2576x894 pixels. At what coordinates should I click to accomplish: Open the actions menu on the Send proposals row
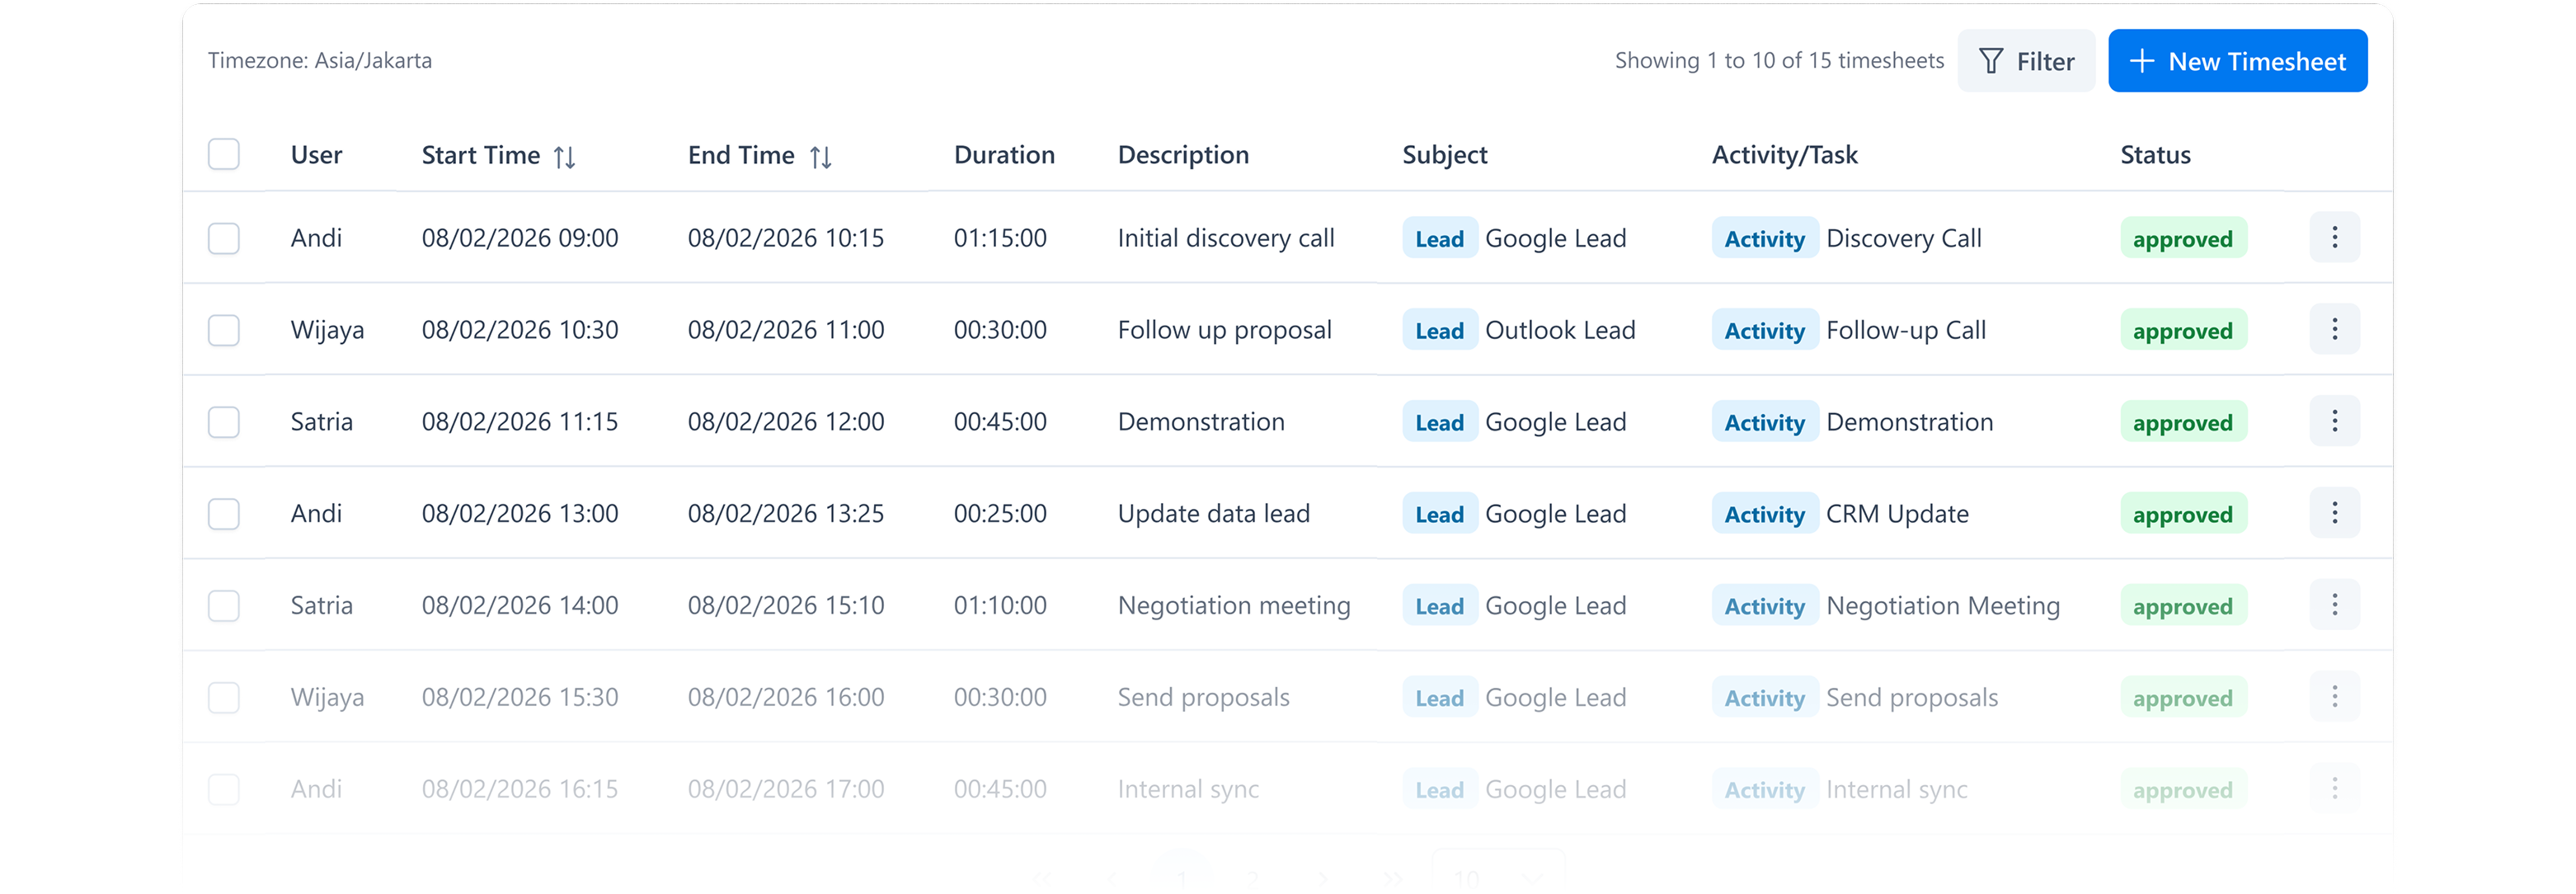point(2335,697)
